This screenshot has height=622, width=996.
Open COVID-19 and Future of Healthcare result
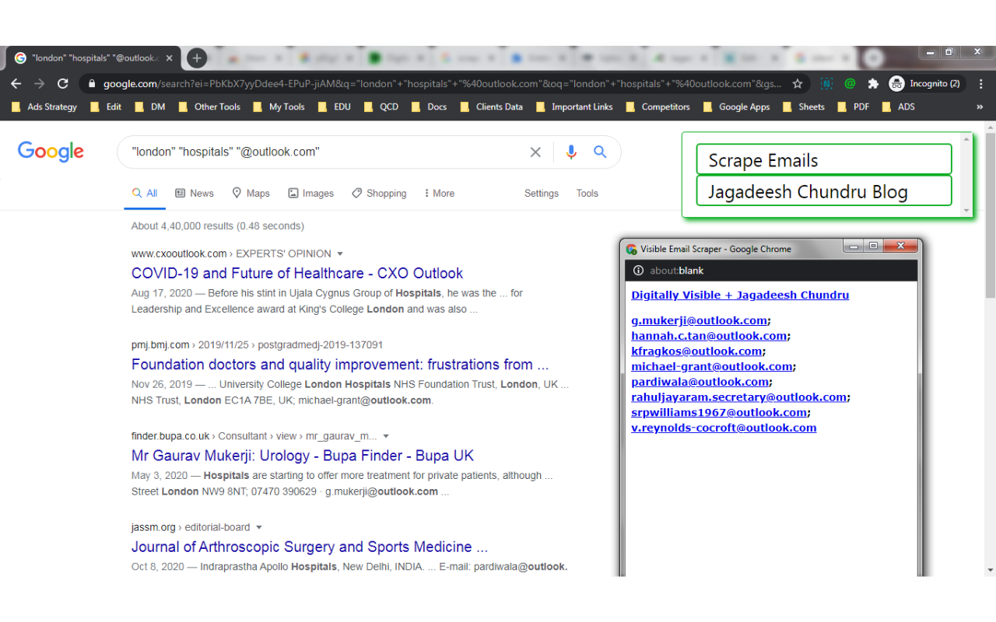pyautogui.click(x=297, y=273)
